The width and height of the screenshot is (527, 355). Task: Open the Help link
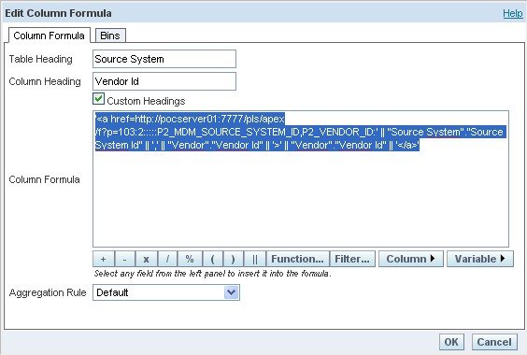click(513, 13)
